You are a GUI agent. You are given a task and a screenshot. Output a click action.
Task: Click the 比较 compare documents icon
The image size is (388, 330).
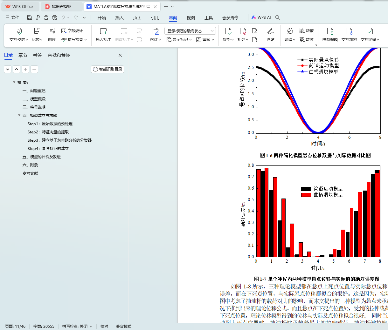pos(37,31)
